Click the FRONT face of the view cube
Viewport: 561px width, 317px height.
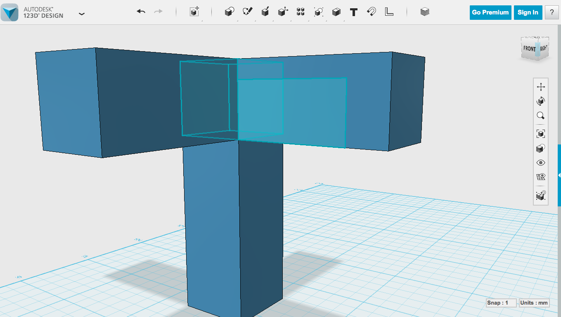point(529,48)
